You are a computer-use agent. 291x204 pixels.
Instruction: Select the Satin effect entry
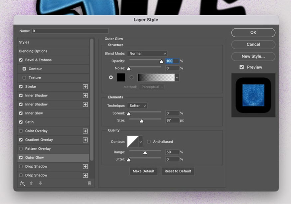coord(29,122)
